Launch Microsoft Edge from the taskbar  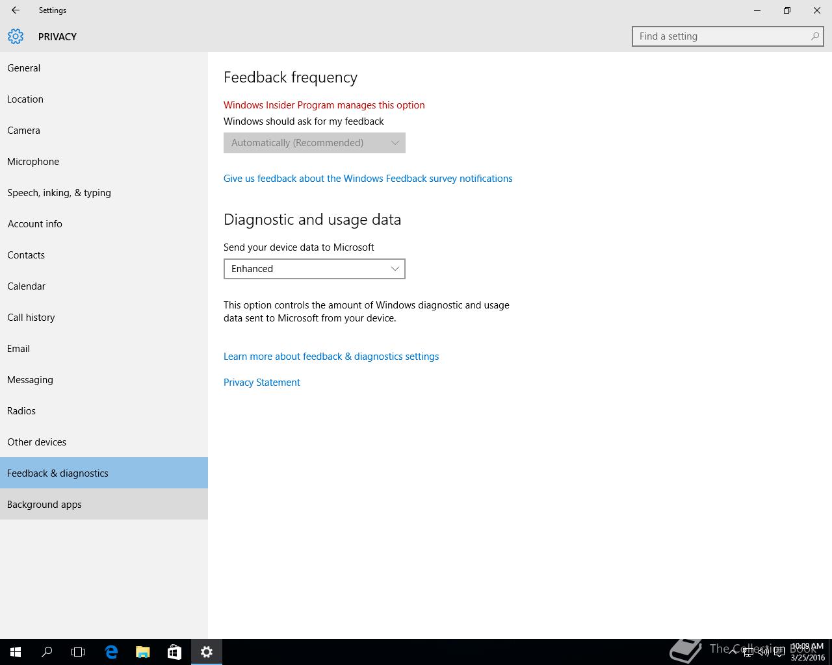111,652
